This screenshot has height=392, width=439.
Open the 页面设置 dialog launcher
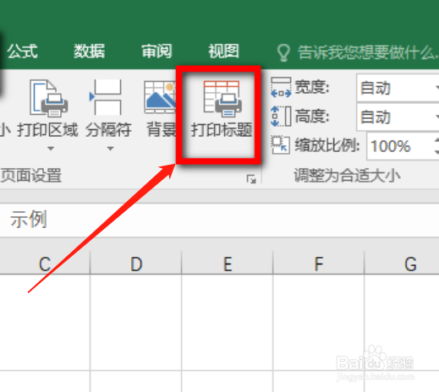point(251,179)
